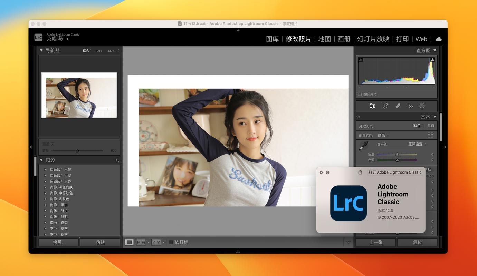This screenshot has height=276, width=477.
Task: Switch to the Web module
Action: coord(421,39)
